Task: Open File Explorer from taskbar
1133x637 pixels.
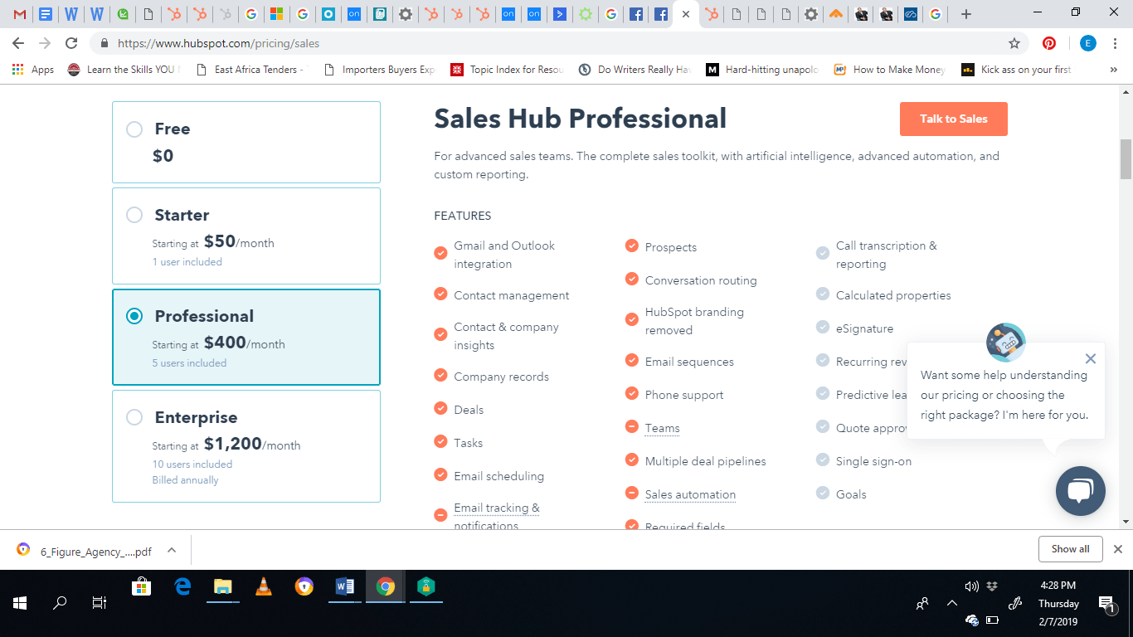Action: tap(223, 587)
